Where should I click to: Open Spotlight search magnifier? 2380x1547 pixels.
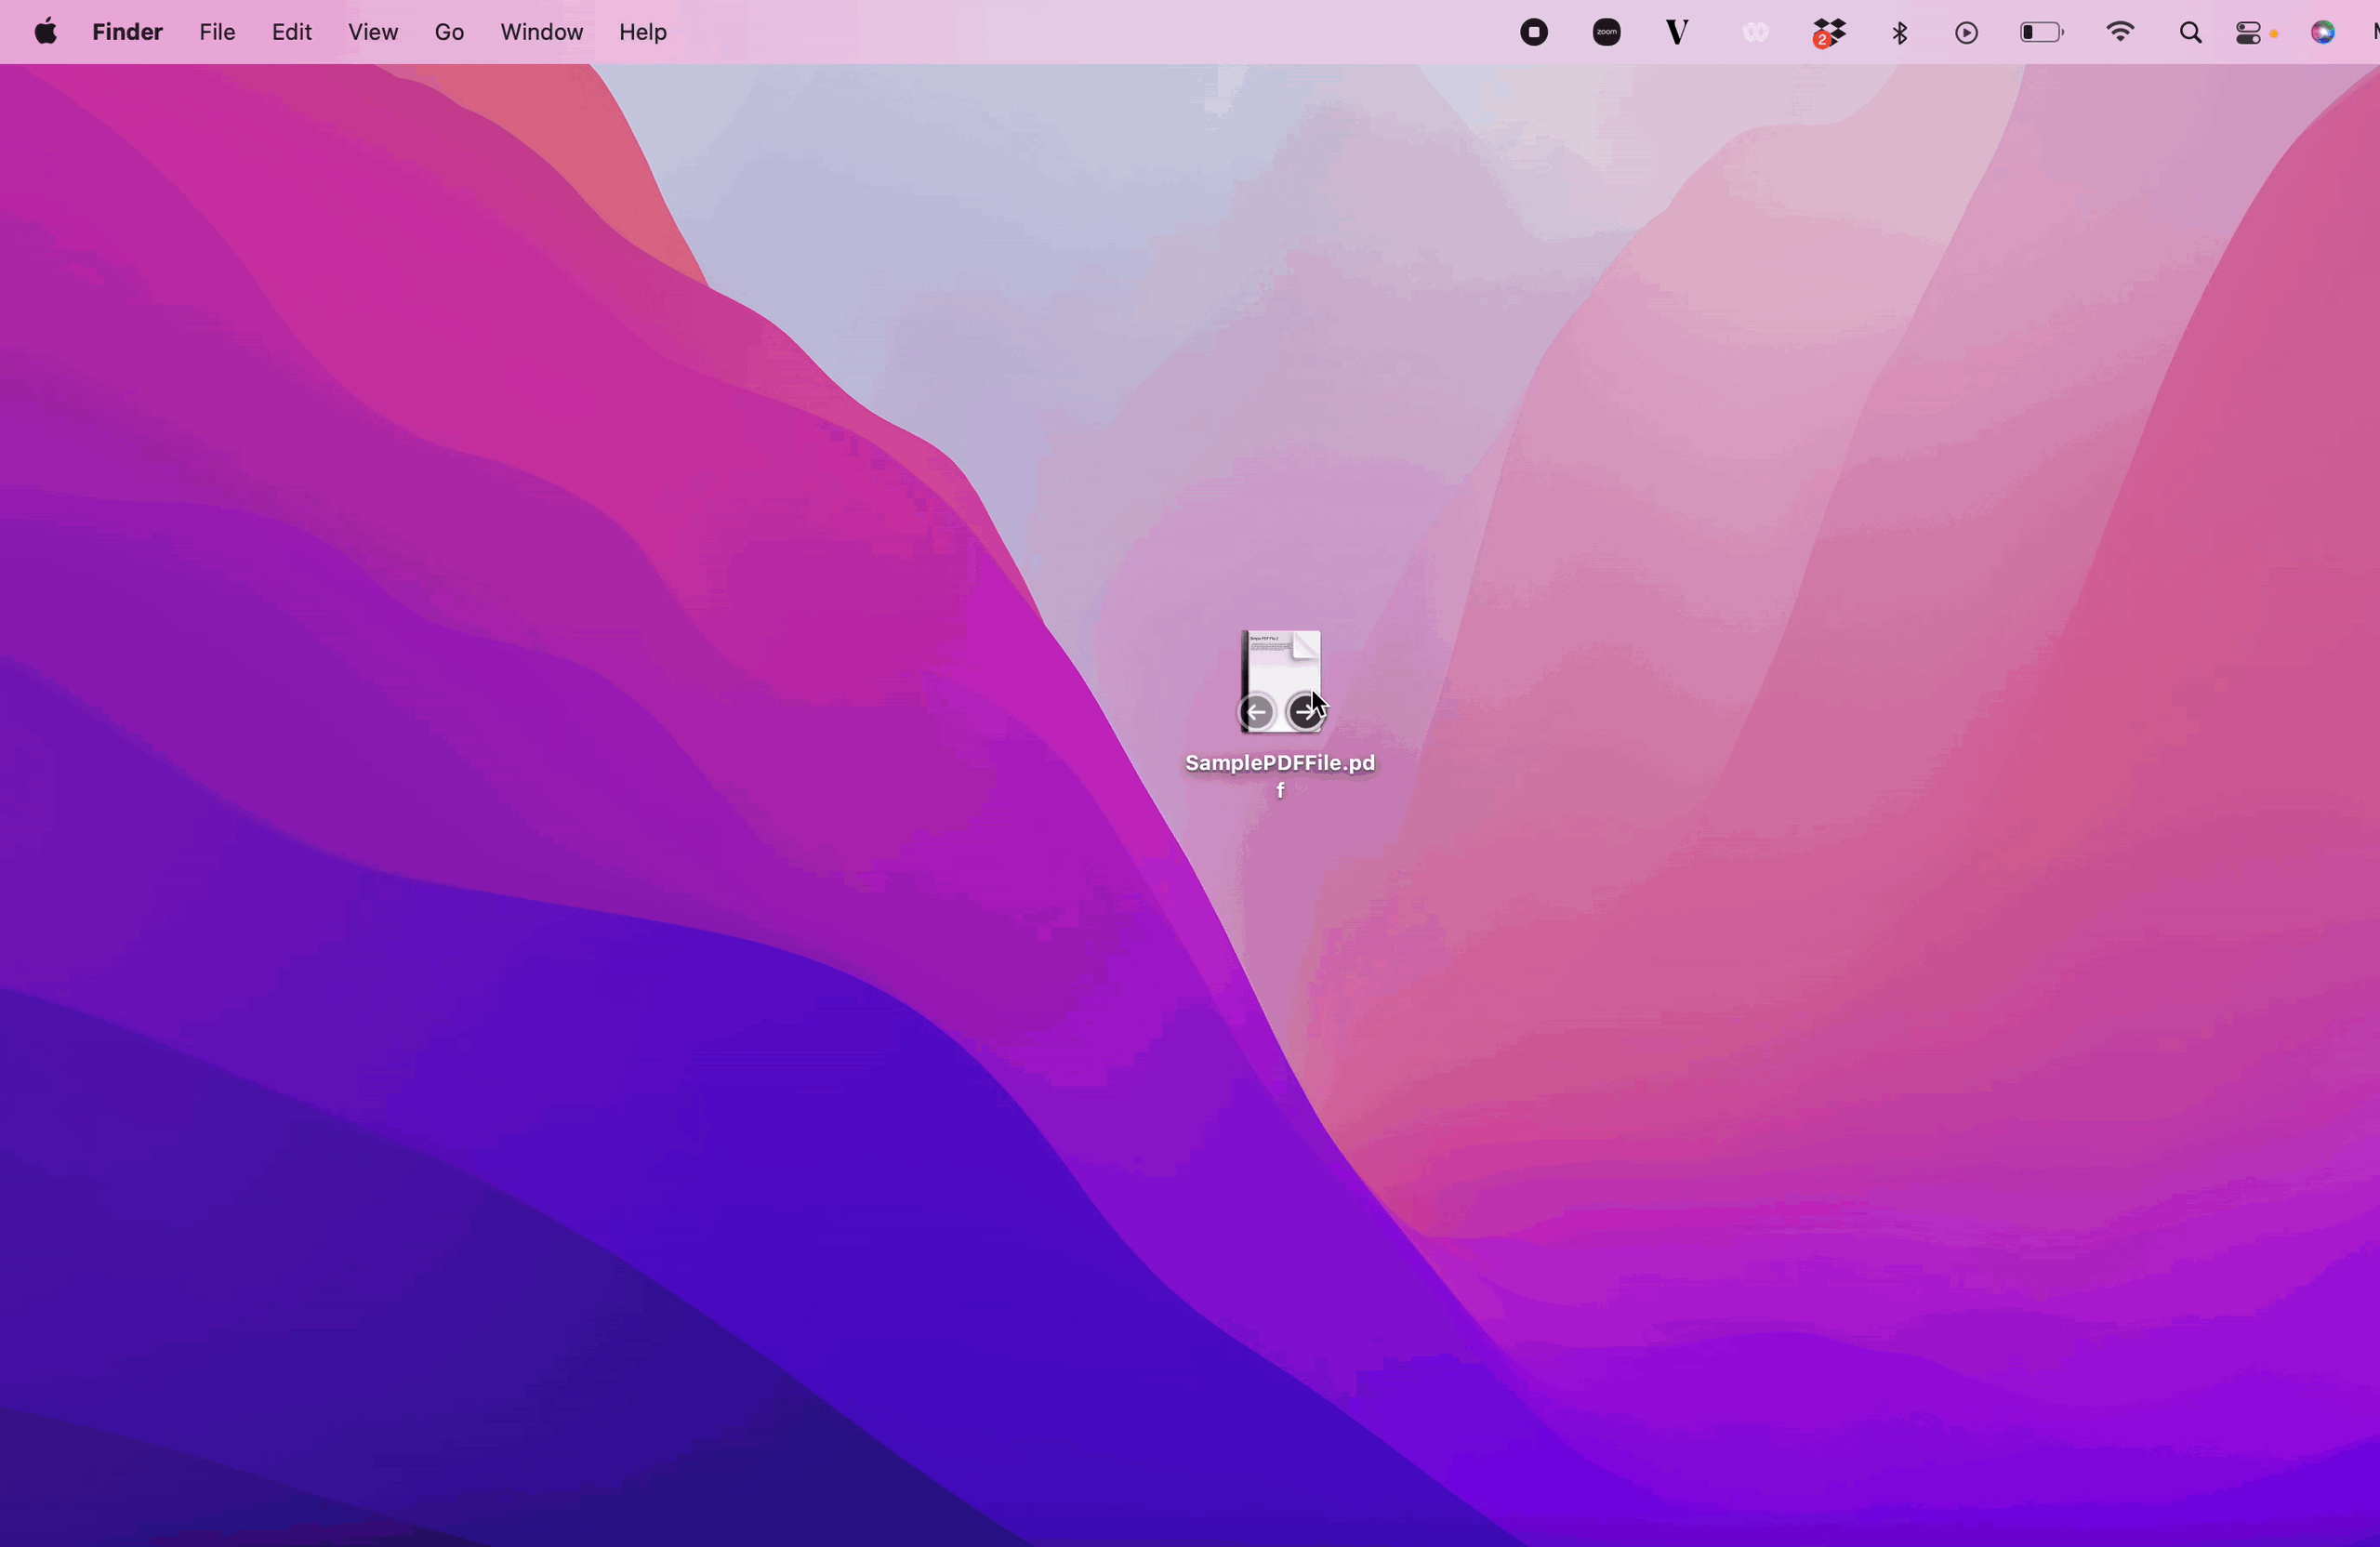point(2190,33)
